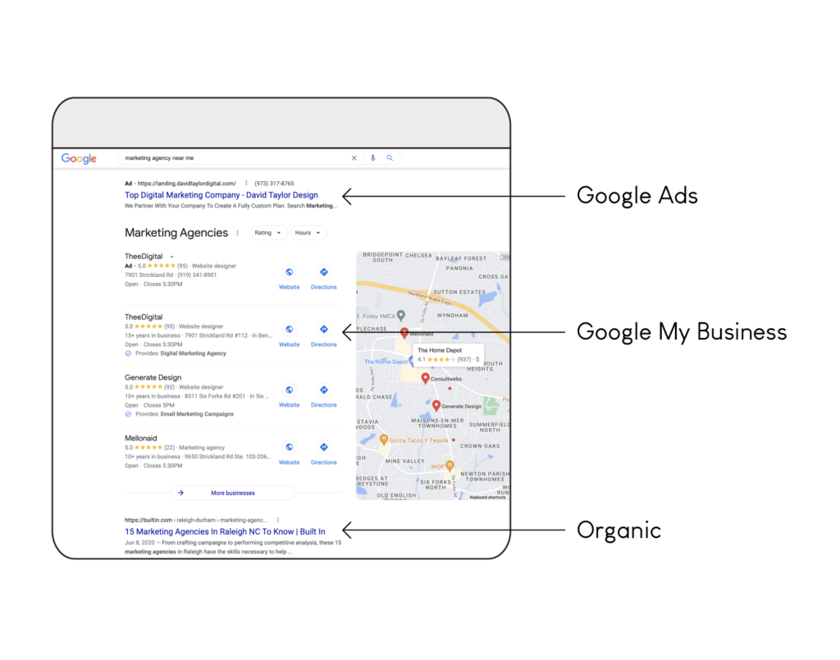Click the (973) 317-8765 ad phone number
This screenshot has width=840, height=660.
click(274, 183)
